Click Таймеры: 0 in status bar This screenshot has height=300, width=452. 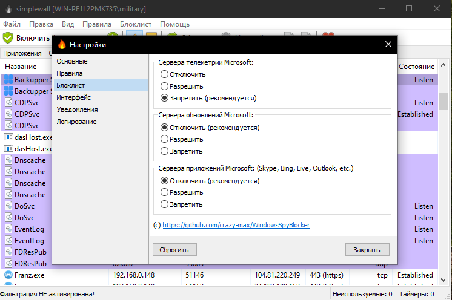pos(417,294)
